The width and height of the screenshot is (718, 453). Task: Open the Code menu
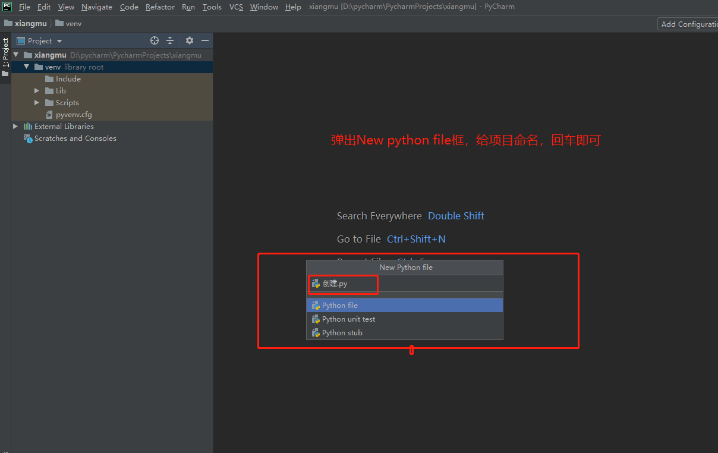129,7
